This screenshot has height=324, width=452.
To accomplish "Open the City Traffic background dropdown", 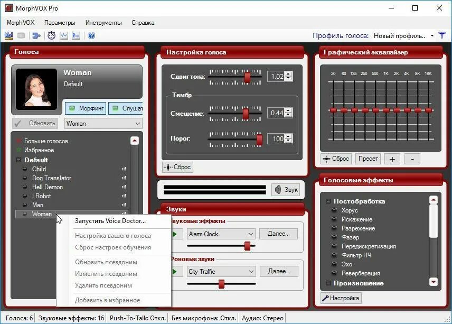I will (x=221, y=272).
